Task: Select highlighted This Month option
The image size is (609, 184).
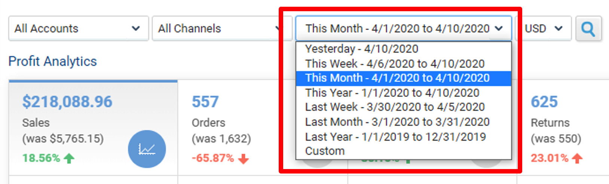Action: [404, 78]
